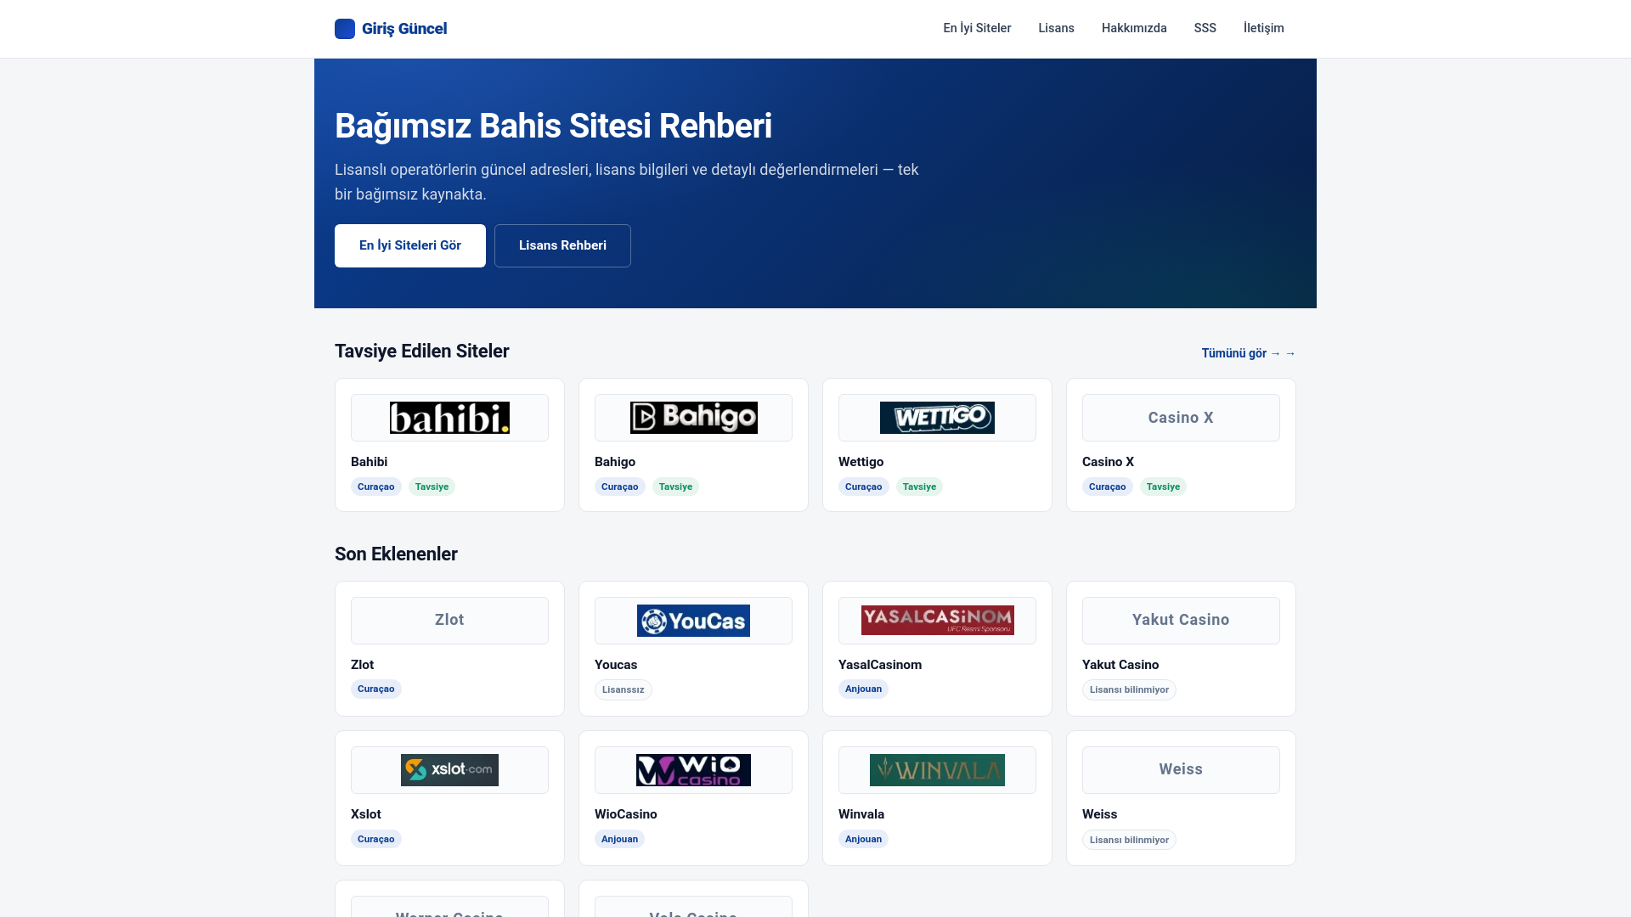
Task: Click the En İyi Siteleri Gör button
Action: [410, 245]
